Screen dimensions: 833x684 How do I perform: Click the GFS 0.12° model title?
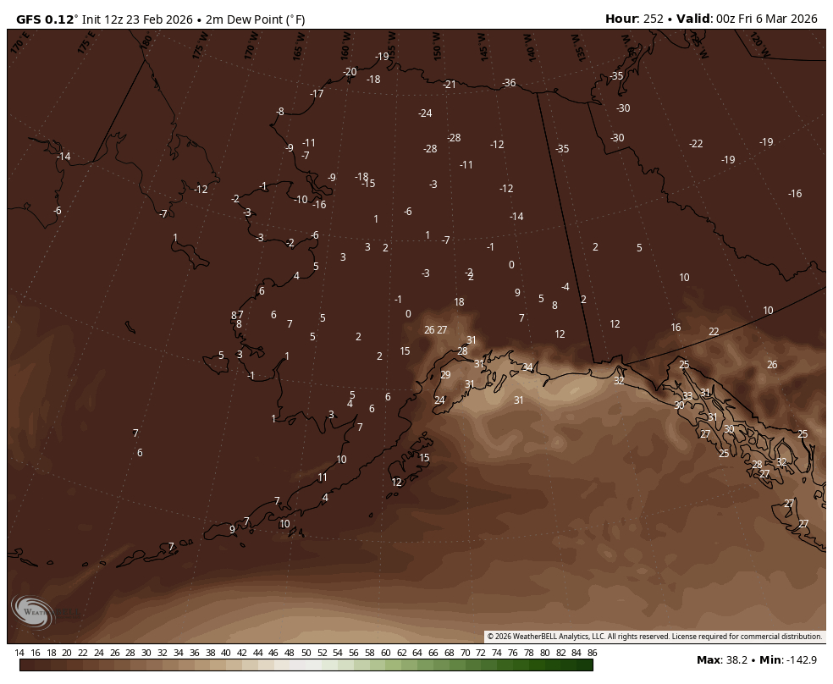pos(47,19)
